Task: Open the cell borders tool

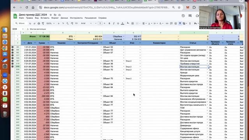Action: [132, 23]
